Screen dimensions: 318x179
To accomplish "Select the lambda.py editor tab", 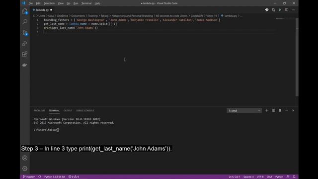I will tap(42, 10).
